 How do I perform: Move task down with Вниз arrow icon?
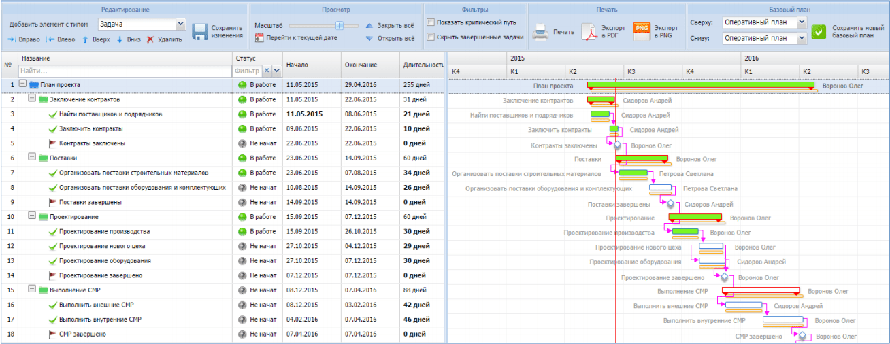click(120, 39)
